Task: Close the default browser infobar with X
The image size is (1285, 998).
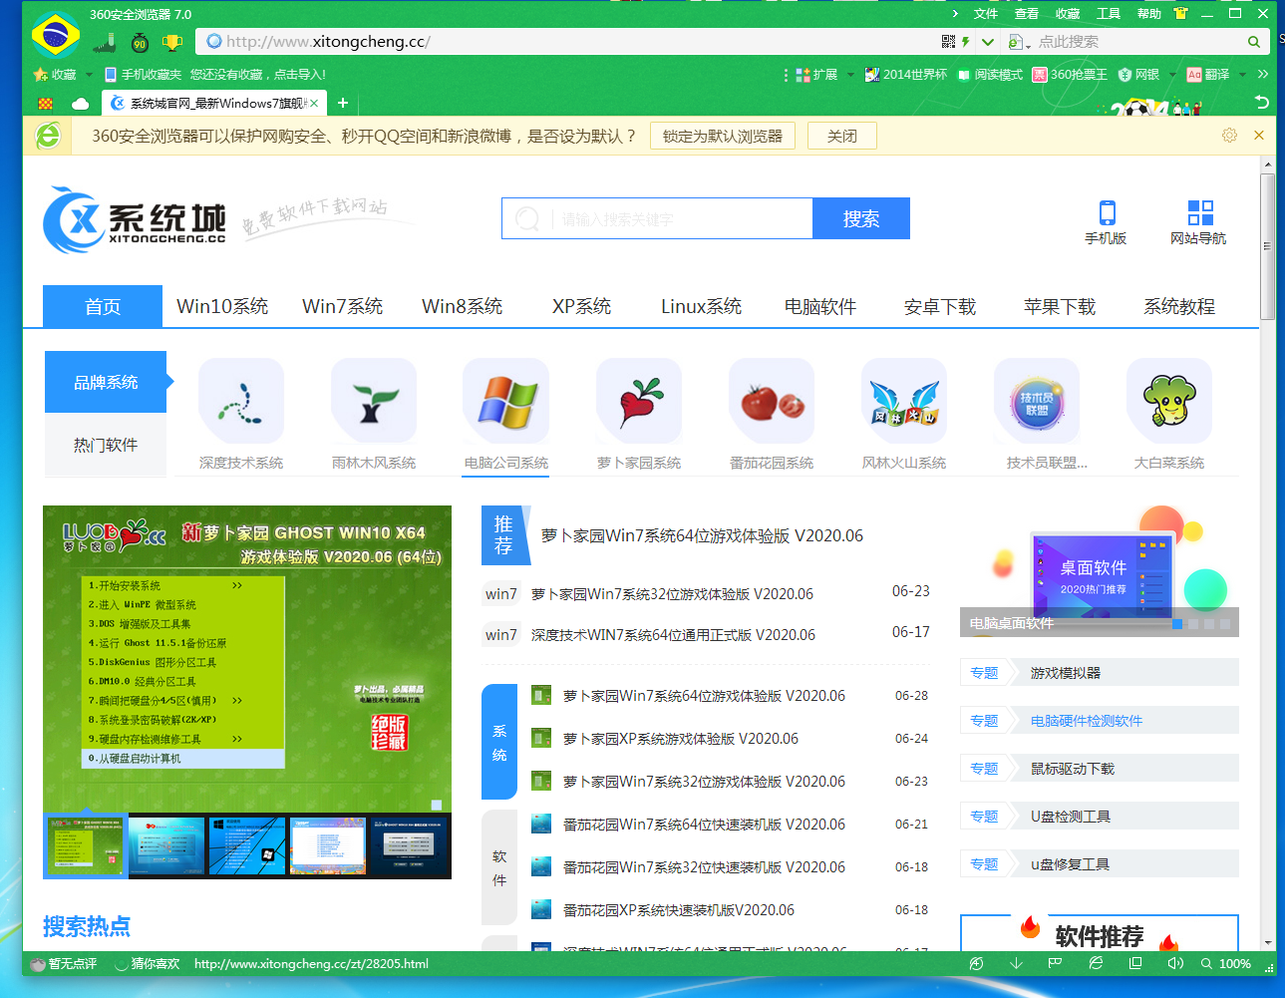Action: pos(1259,136)
